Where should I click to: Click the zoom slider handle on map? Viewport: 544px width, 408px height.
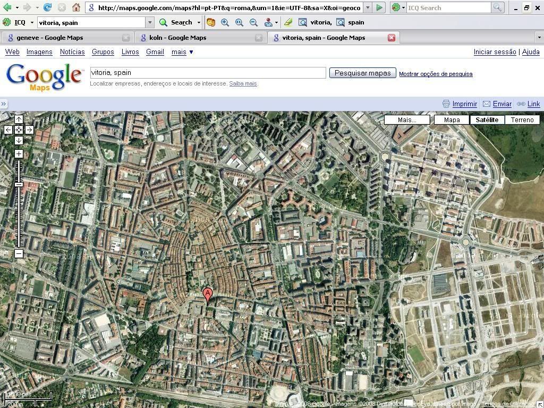click(x=19, y=184)
